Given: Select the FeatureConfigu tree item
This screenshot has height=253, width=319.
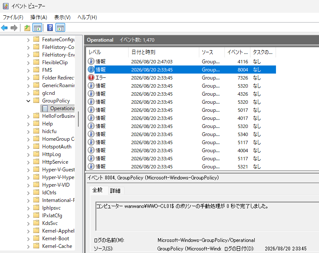Looking at the screenshot, I should (58, 40).
